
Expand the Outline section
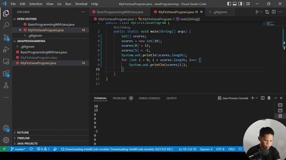point(23,132)
